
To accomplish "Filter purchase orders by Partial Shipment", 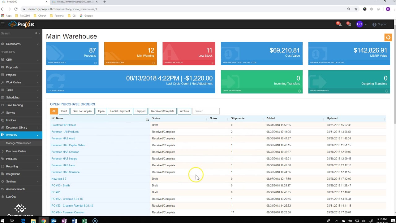I will tap(120, 111).
